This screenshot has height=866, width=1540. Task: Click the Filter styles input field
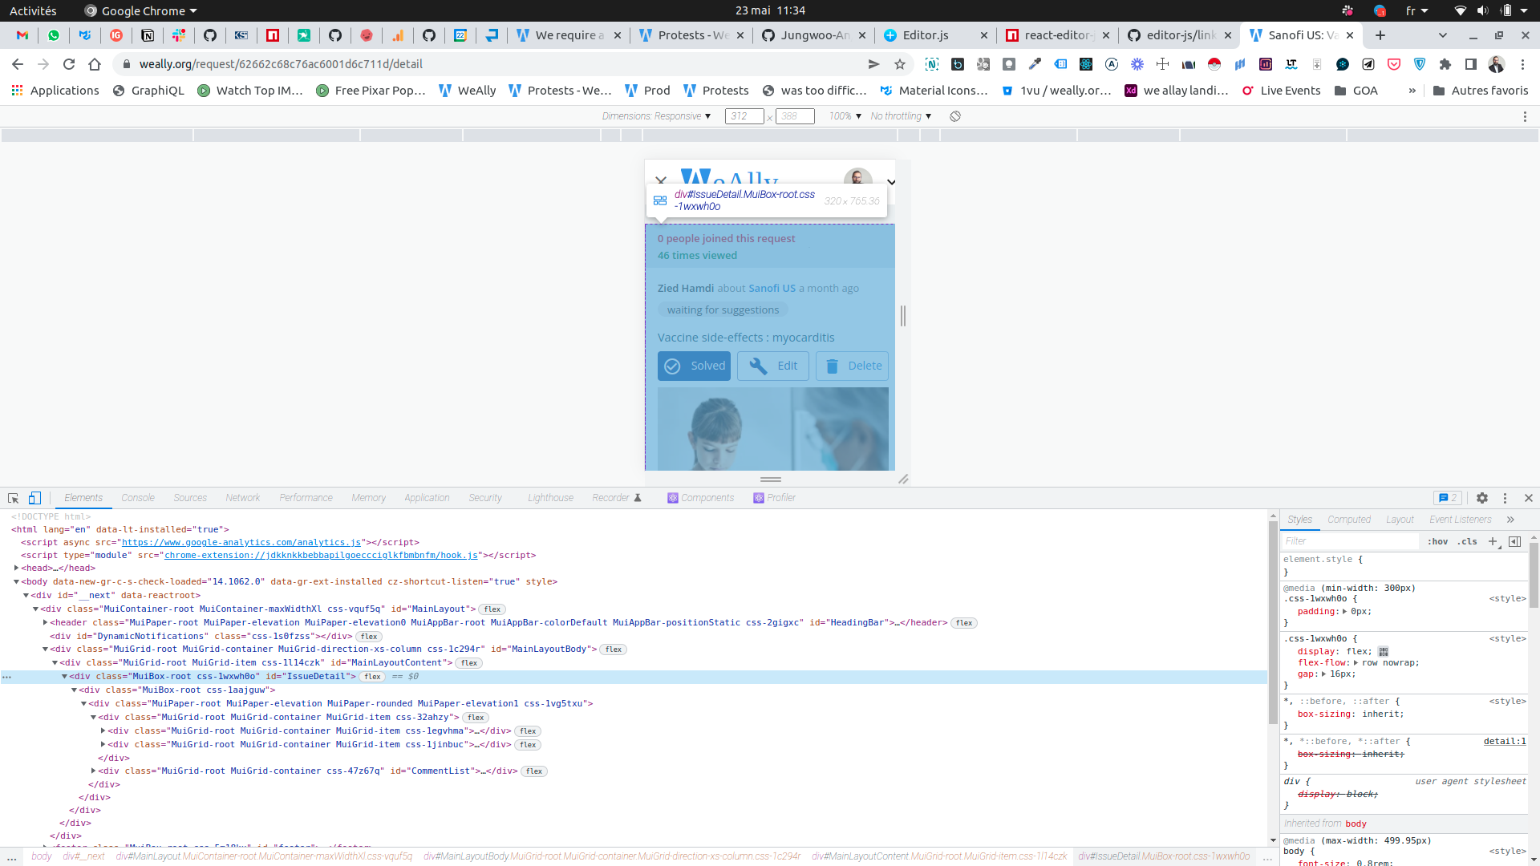click(1350, 542)
